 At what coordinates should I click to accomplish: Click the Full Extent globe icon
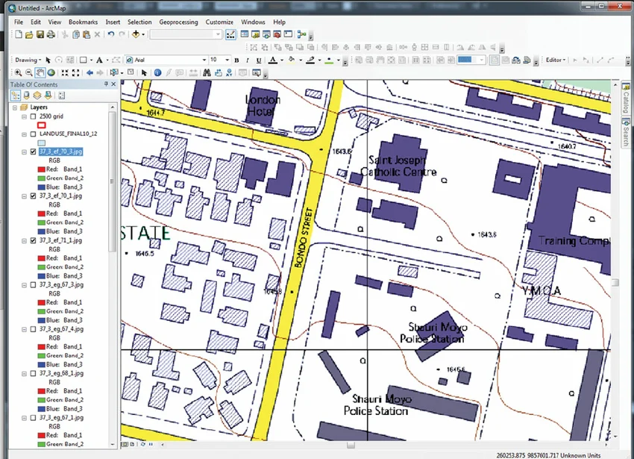(x=51, y=73)
